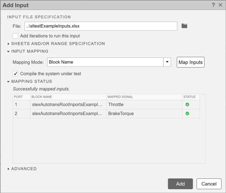Click the browse folder icon next to File
226x193 pixels.
point(184,26)
